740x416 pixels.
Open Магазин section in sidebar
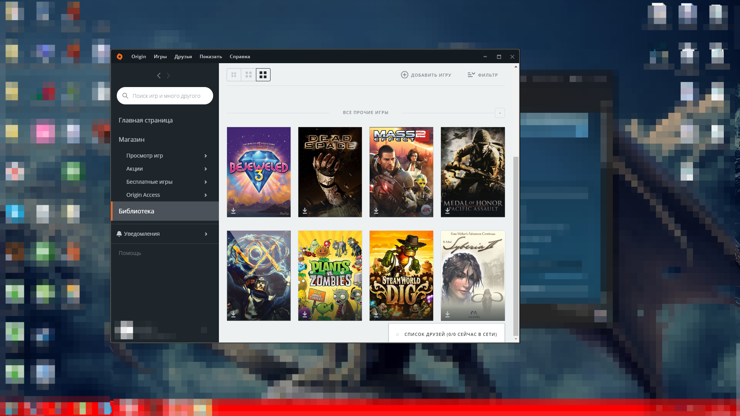[131, 139]
